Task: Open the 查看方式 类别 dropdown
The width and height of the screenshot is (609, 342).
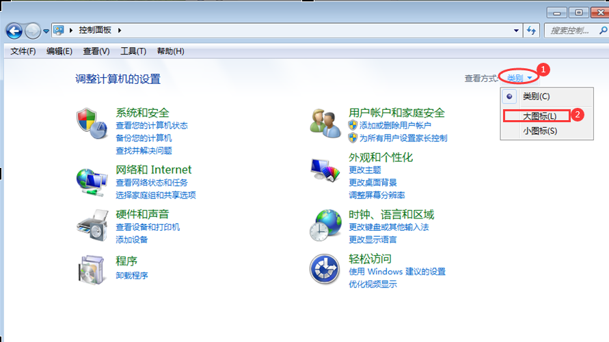Action: click(x=519, y=78)
